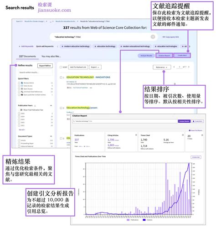
Task: Click the info icon in the Citing Articles card
Action: (x=136, y=135)
